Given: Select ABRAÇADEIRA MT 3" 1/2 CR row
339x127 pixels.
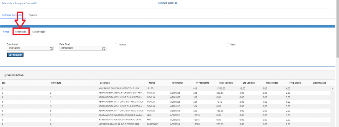Looking at the screenshot, I should [165, 98].
